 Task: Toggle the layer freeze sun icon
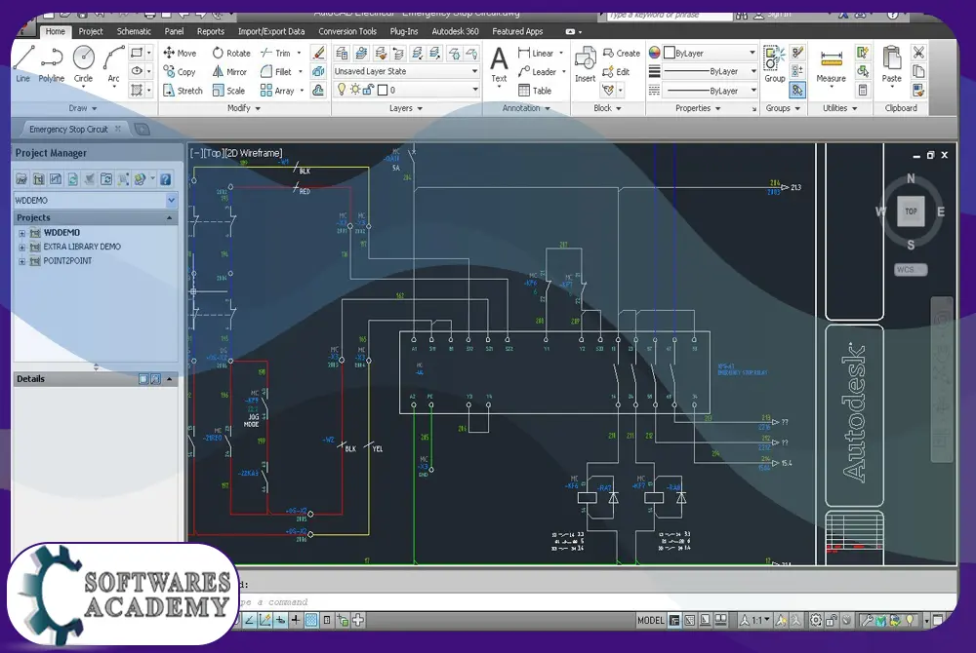pyautogui.click(x=355, y=90)
